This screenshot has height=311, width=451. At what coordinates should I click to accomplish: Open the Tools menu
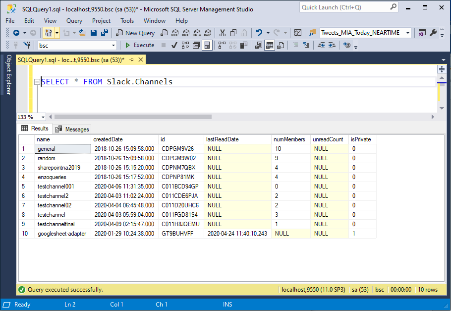pyautogui.click(x=127, y=21)
